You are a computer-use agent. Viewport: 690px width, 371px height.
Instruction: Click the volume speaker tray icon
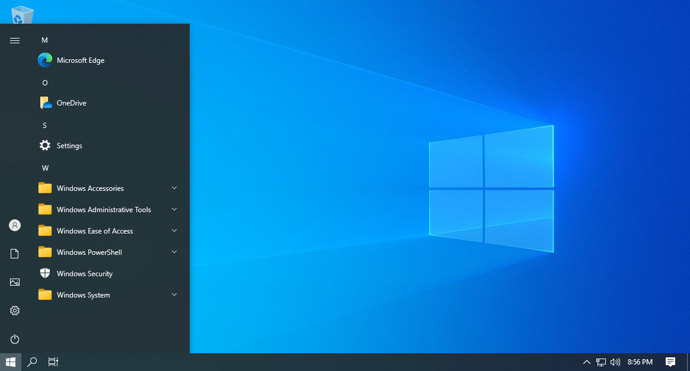[x=615, y=362]
